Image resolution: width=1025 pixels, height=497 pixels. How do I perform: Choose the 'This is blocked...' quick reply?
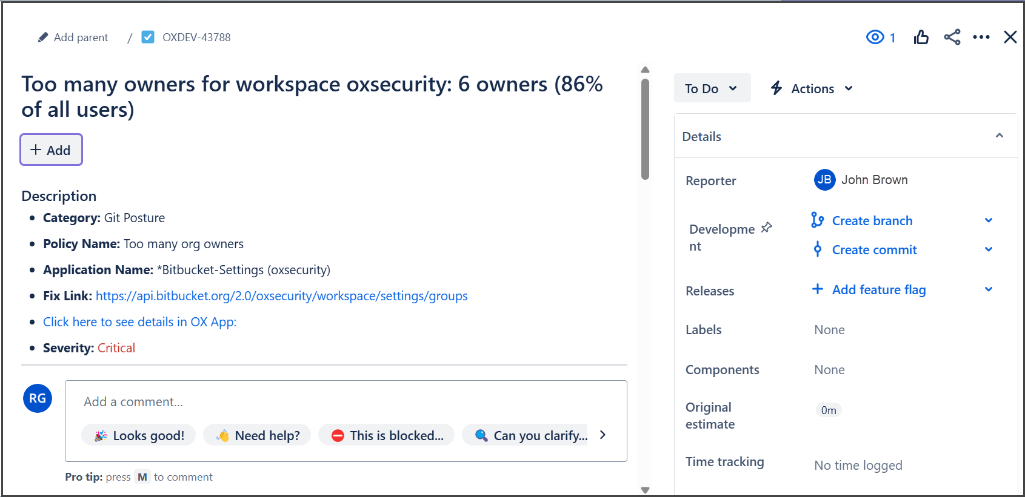[387, 435]
